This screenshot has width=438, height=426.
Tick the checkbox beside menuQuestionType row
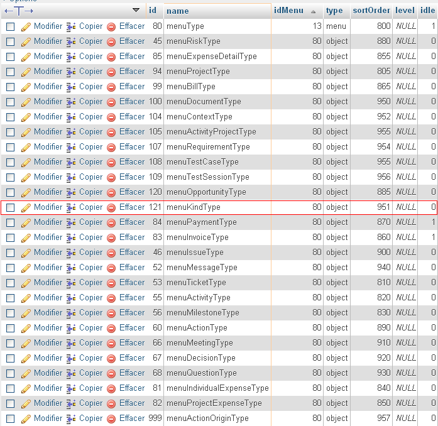[10, 373]
